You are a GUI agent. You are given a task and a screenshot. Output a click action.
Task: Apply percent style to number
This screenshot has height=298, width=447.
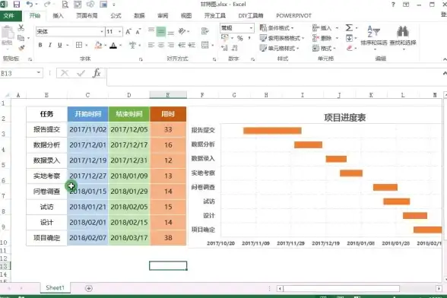240,38
